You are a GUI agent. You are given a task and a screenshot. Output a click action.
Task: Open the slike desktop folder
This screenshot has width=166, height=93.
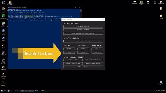tap(161, 9)
